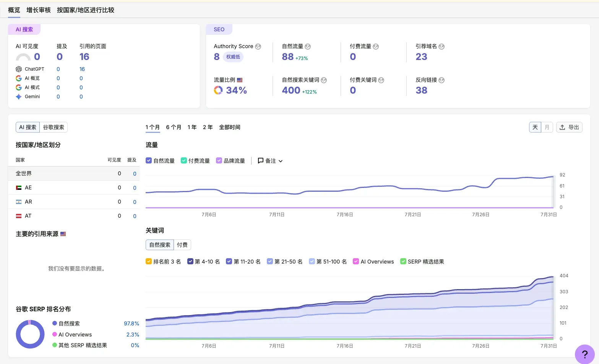
Task: Switch to the 概览 tab
Action: [14, 10]
